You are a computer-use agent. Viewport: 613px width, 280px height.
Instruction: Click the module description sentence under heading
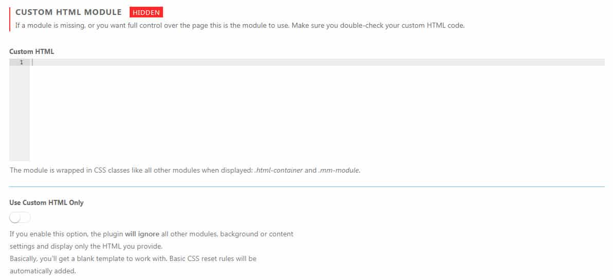point(240,26)
